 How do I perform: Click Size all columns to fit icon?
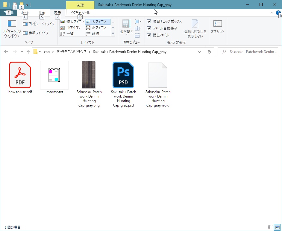(x=137, y=35)
